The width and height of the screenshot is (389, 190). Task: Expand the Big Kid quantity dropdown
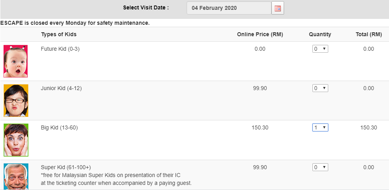tap(320, 127)
